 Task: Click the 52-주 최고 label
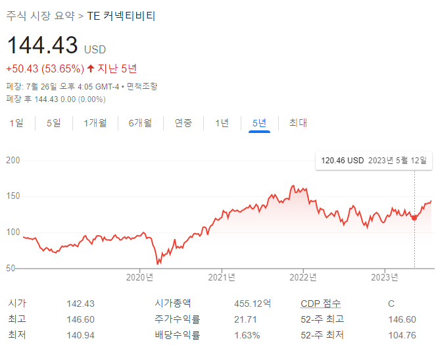[x=322, y=319]
